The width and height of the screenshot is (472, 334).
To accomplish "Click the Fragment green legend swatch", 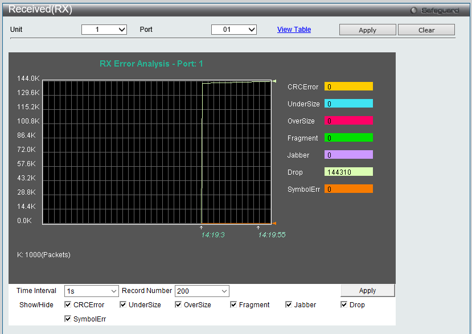I will click(348, 138).
